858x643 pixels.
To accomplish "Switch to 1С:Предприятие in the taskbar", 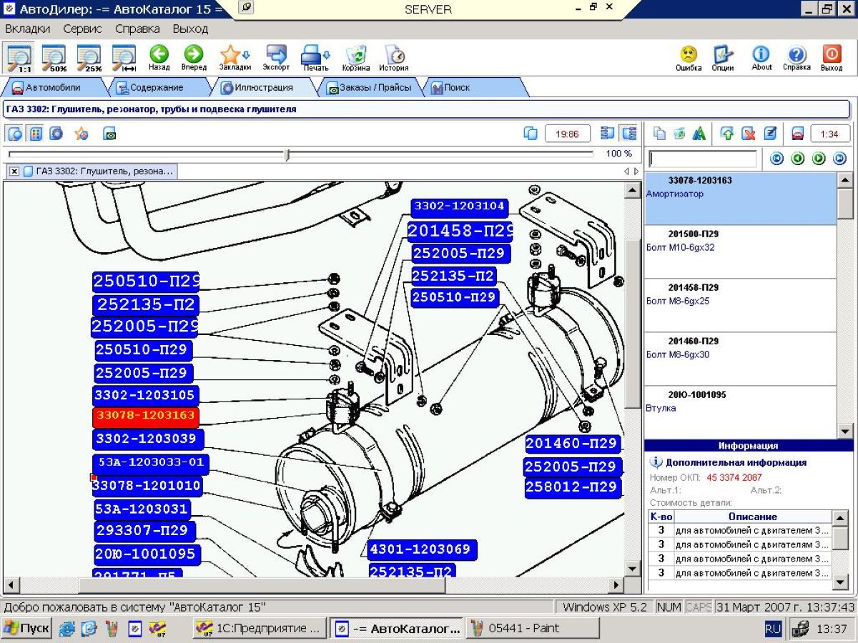I will coord(260,629).
